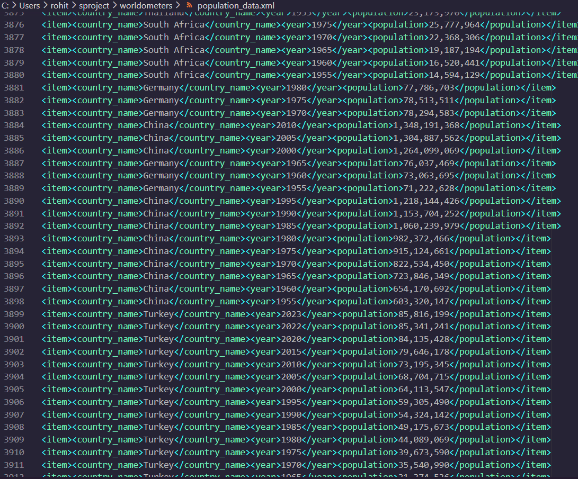
Task: Click South Africa text on line 3876
Action: pos(174,25)
